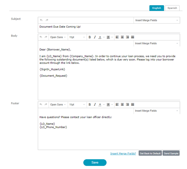Expand Body text color picker arrow
187x169 pixels.
(104, 37)
